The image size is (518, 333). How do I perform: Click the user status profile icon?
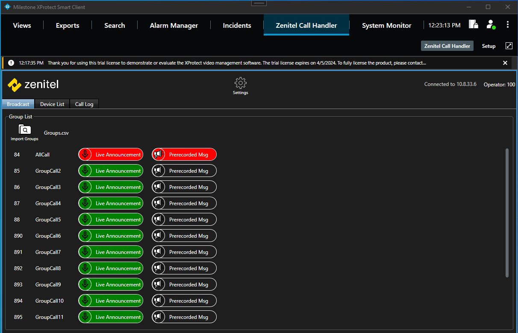pos(490,25)
